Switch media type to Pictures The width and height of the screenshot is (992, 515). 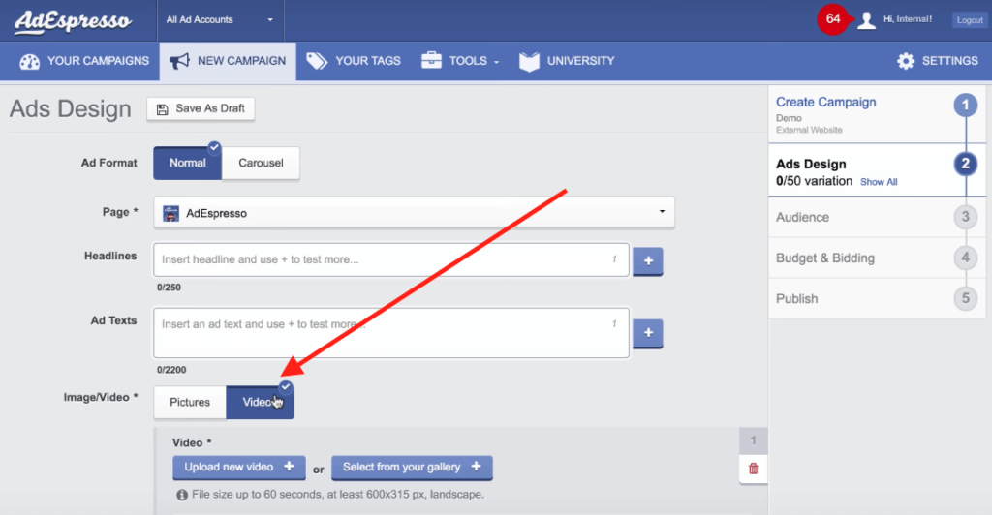click(x=190, y=403)
